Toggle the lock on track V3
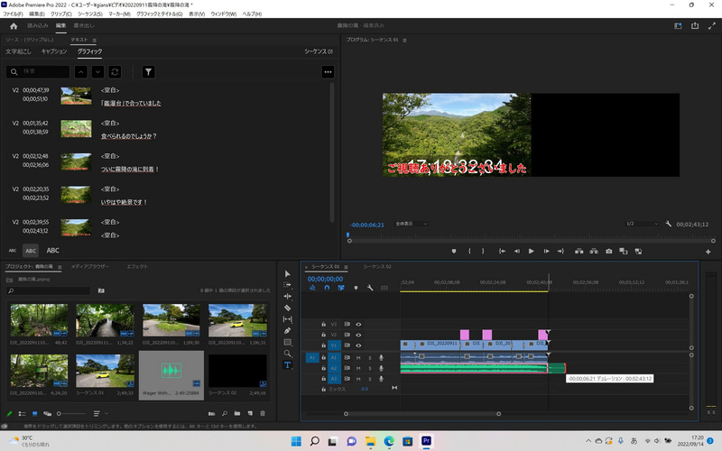This screenshot has width=722, height=451. [324, 324]
